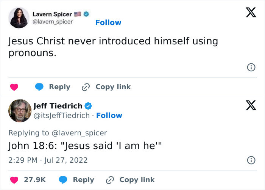Click the reply bubble icon on Jeff's tweet
This screenshot has width=265, height=190.
(x=64, y=180)
